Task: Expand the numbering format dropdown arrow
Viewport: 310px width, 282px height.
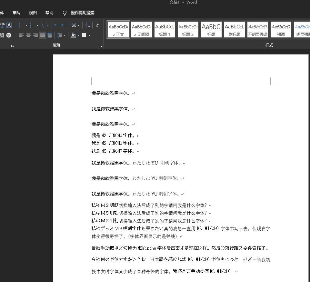Action: [37, 25]
